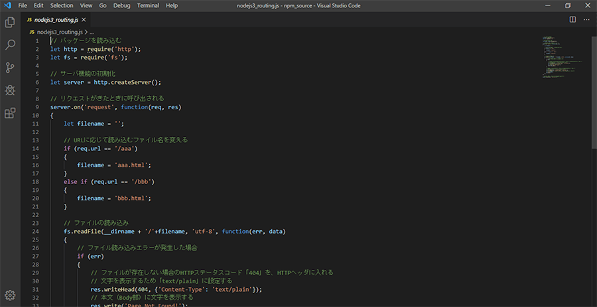Click the comment 'サーバ機能の初期化' on line 5
The width and height of the screenshot is (597, 307).
[88, 75]
